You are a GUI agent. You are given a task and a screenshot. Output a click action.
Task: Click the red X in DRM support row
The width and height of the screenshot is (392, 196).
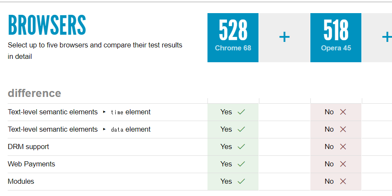pyautogui.click(x=343, y=147)
